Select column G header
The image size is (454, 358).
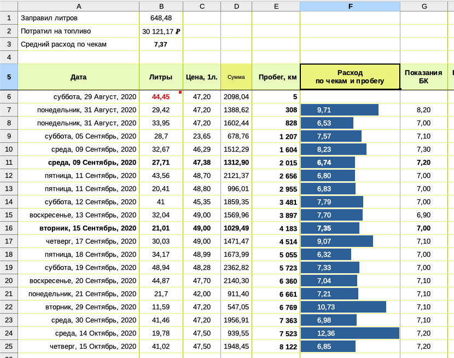424,6
